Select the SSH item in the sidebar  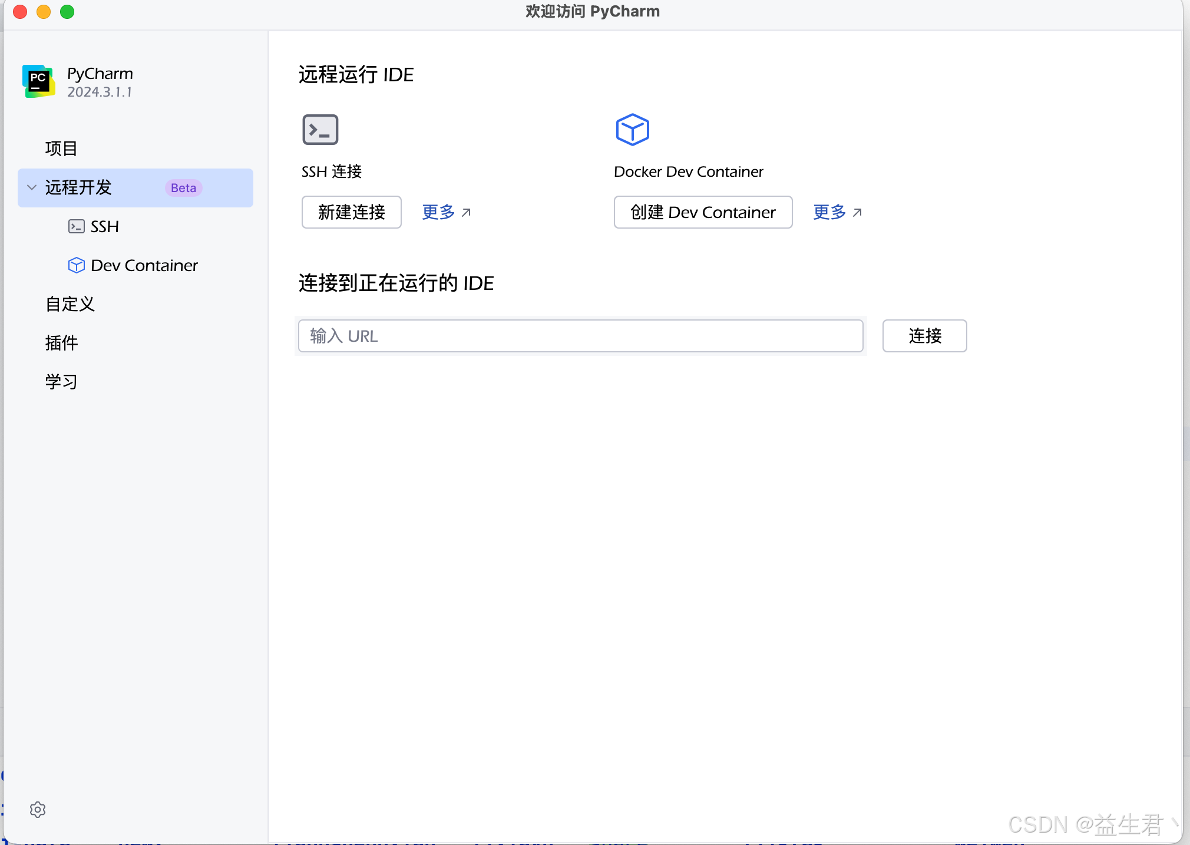(x=104, y=226)
